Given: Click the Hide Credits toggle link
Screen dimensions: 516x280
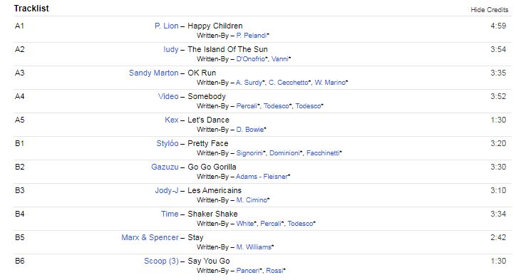Looking at the screenshot, I should pyautogui.click(x=490, y=10).
